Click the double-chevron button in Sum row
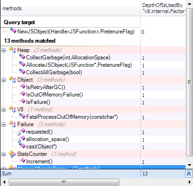Viewport: 193px width, 186px height. (189, 174)
